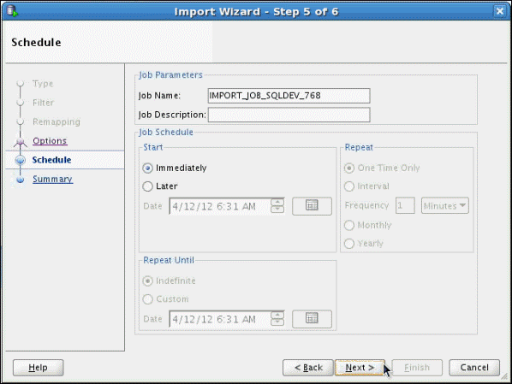Viewport: 512px width, 384px height.
Task: Choose Monthly repeat option
Action: coord(367,225)
